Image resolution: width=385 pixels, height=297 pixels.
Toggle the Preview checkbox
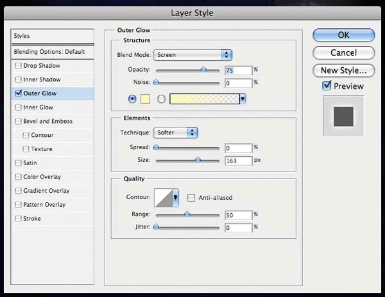click(327, 86)
